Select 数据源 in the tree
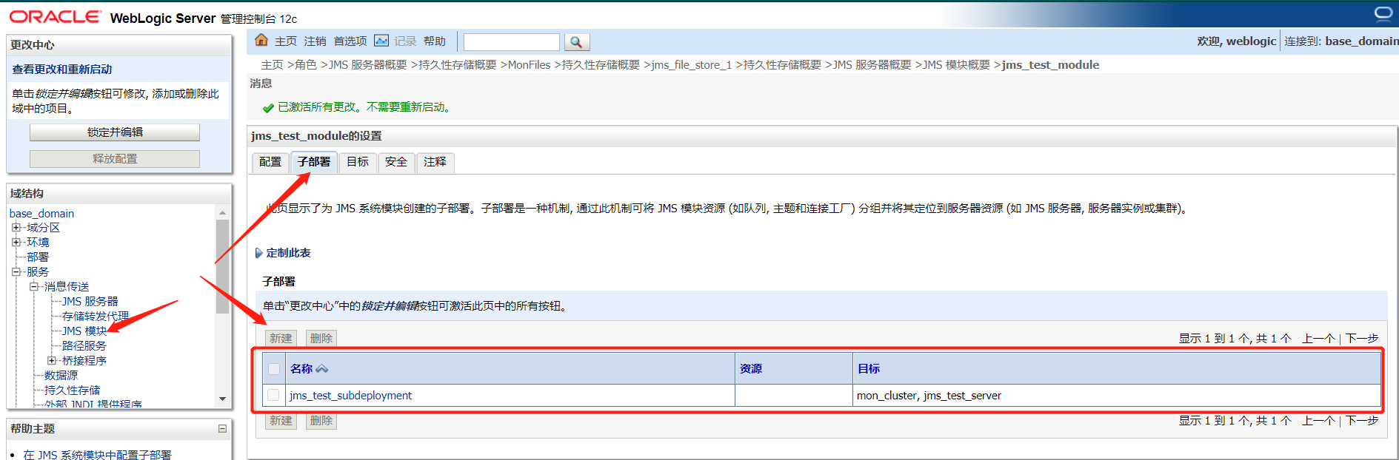Viewport: 1399px width, 460px height. pyautogui.click(x=61, y=376)
